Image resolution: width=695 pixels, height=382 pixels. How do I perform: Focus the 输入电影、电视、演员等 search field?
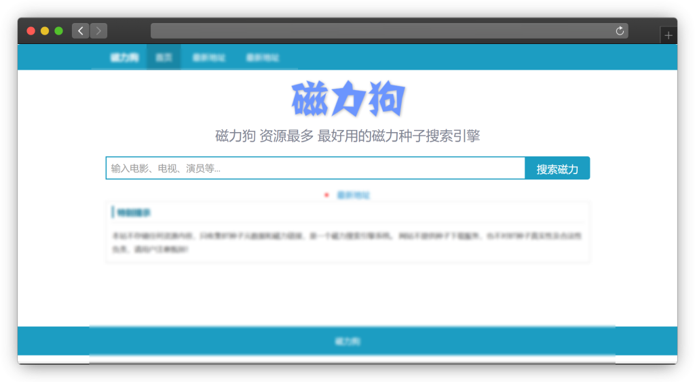point(315,168)
